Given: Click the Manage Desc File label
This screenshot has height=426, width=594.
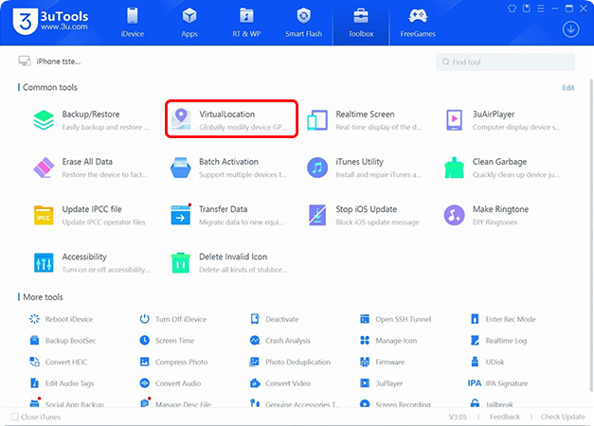Looking at the screenshot, I should point(183,404).
